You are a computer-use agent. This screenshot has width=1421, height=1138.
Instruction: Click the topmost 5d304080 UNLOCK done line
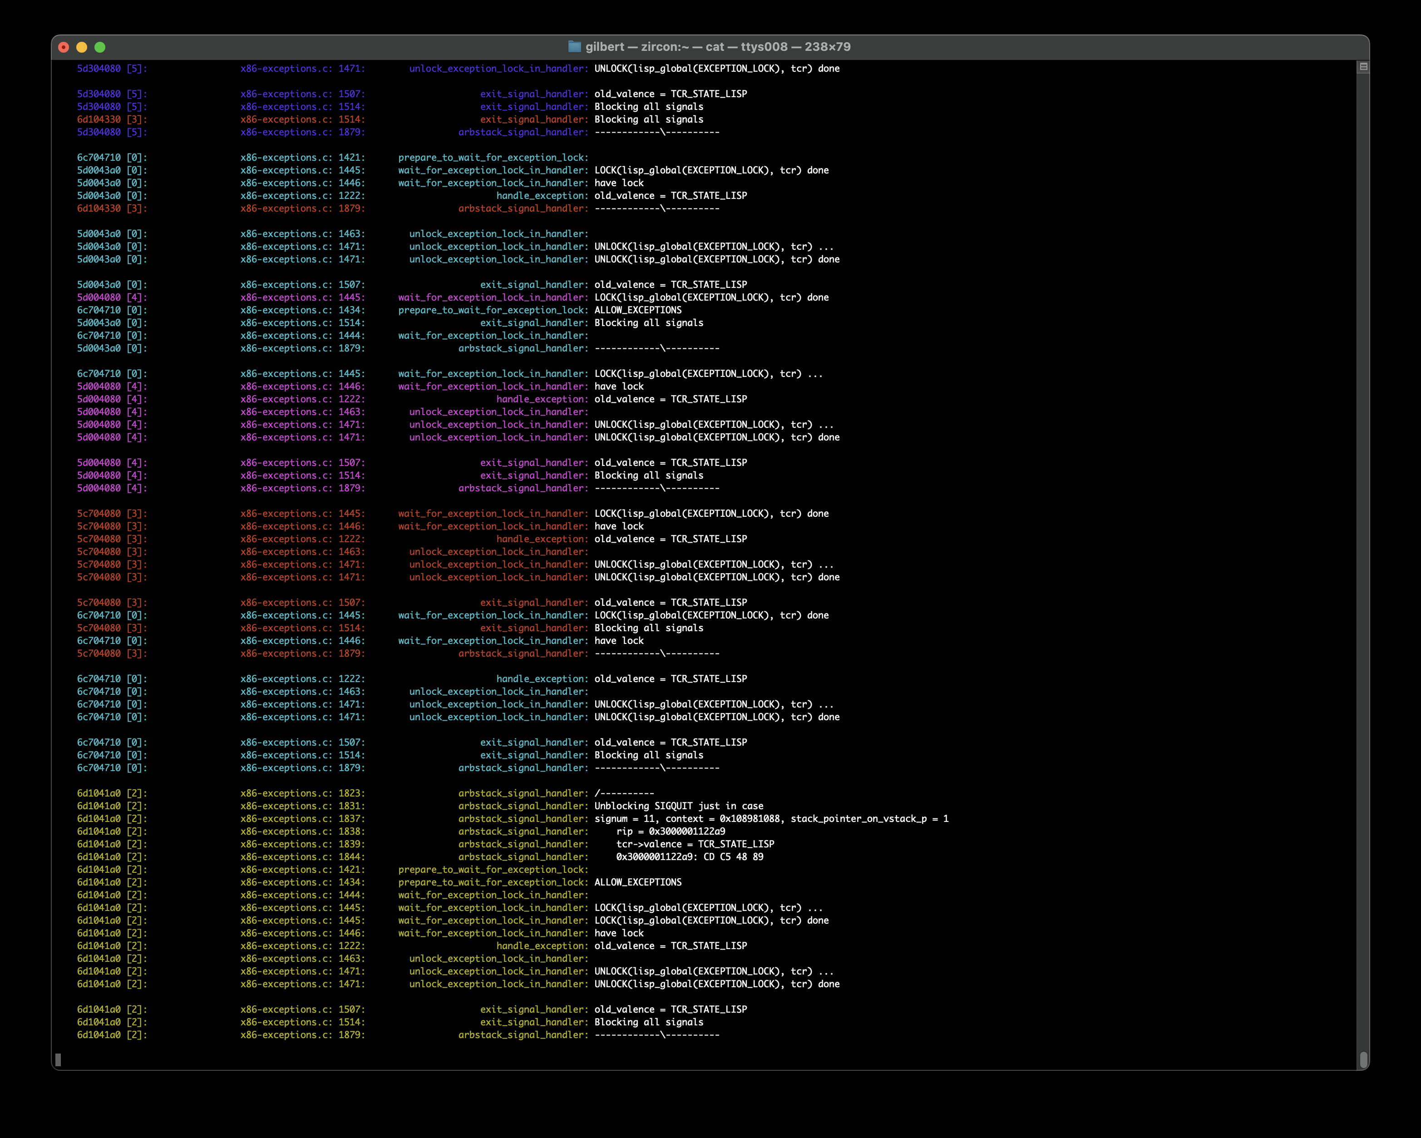coord(716,69)
